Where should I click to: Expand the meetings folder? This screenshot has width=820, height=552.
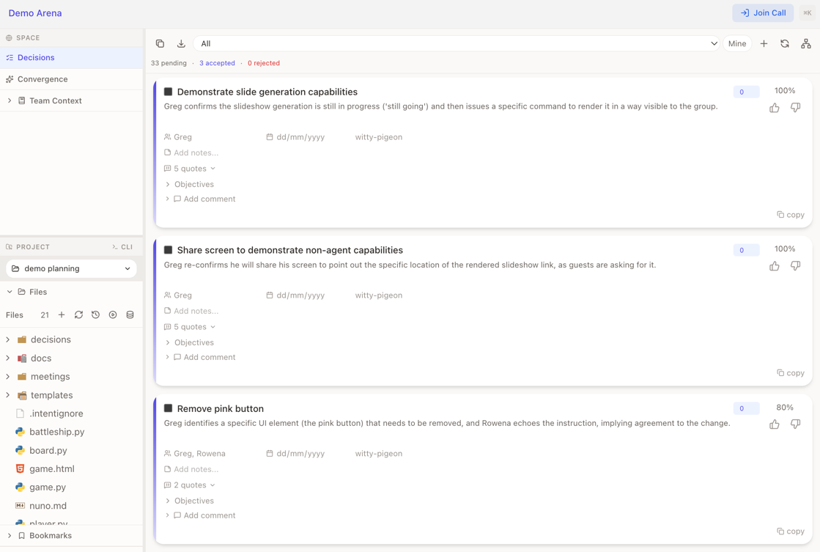50,377
